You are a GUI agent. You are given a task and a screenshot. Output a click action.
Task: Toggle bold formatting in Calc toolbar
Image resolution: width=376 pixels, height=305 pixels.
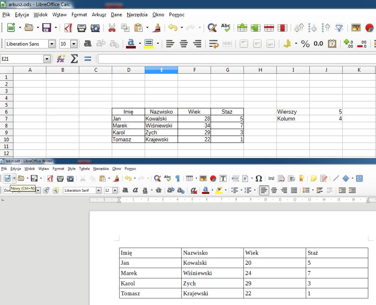[87, 44]
